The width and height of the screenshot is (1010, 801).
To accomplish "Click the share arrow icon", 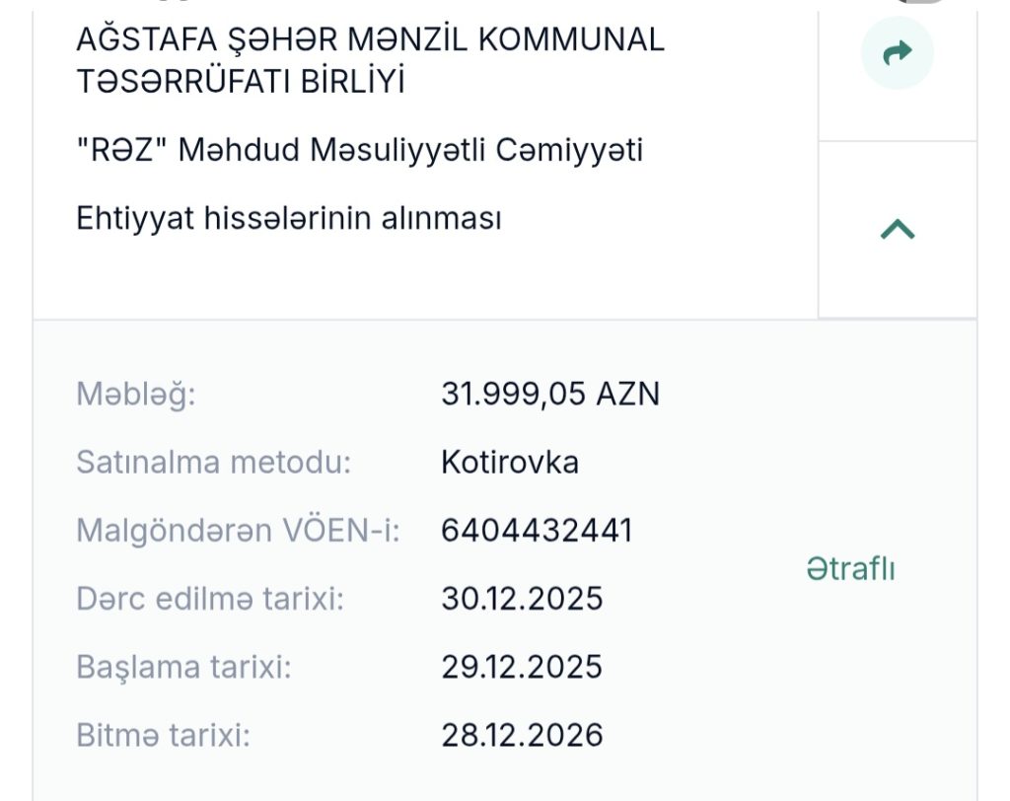I will [897, 53].
